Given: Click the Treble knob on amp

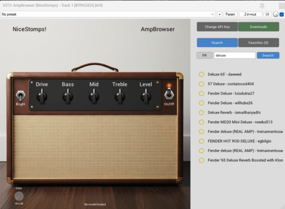Looking at the screenshot, I should [x=120, y=96].
